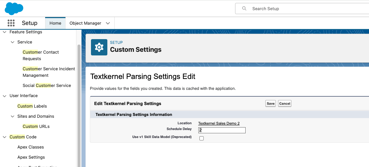369x167 pixels.
Task: Click the Cancel button
Action: coord(285,104)
